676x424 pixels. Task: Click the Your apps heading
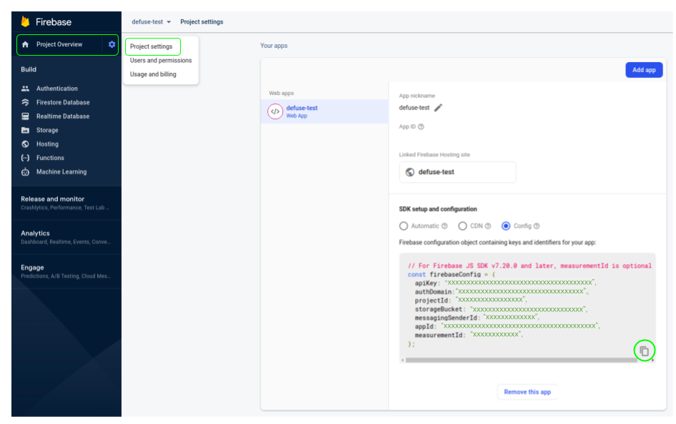(x=274, y=46)
